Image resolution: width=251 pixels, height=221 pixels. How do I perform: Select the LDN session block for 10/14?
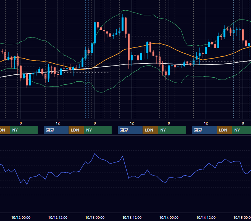tap(224, 130)
